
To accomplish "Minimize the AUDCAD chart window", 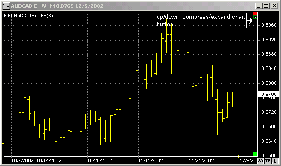I will click(x=259, y=6).
